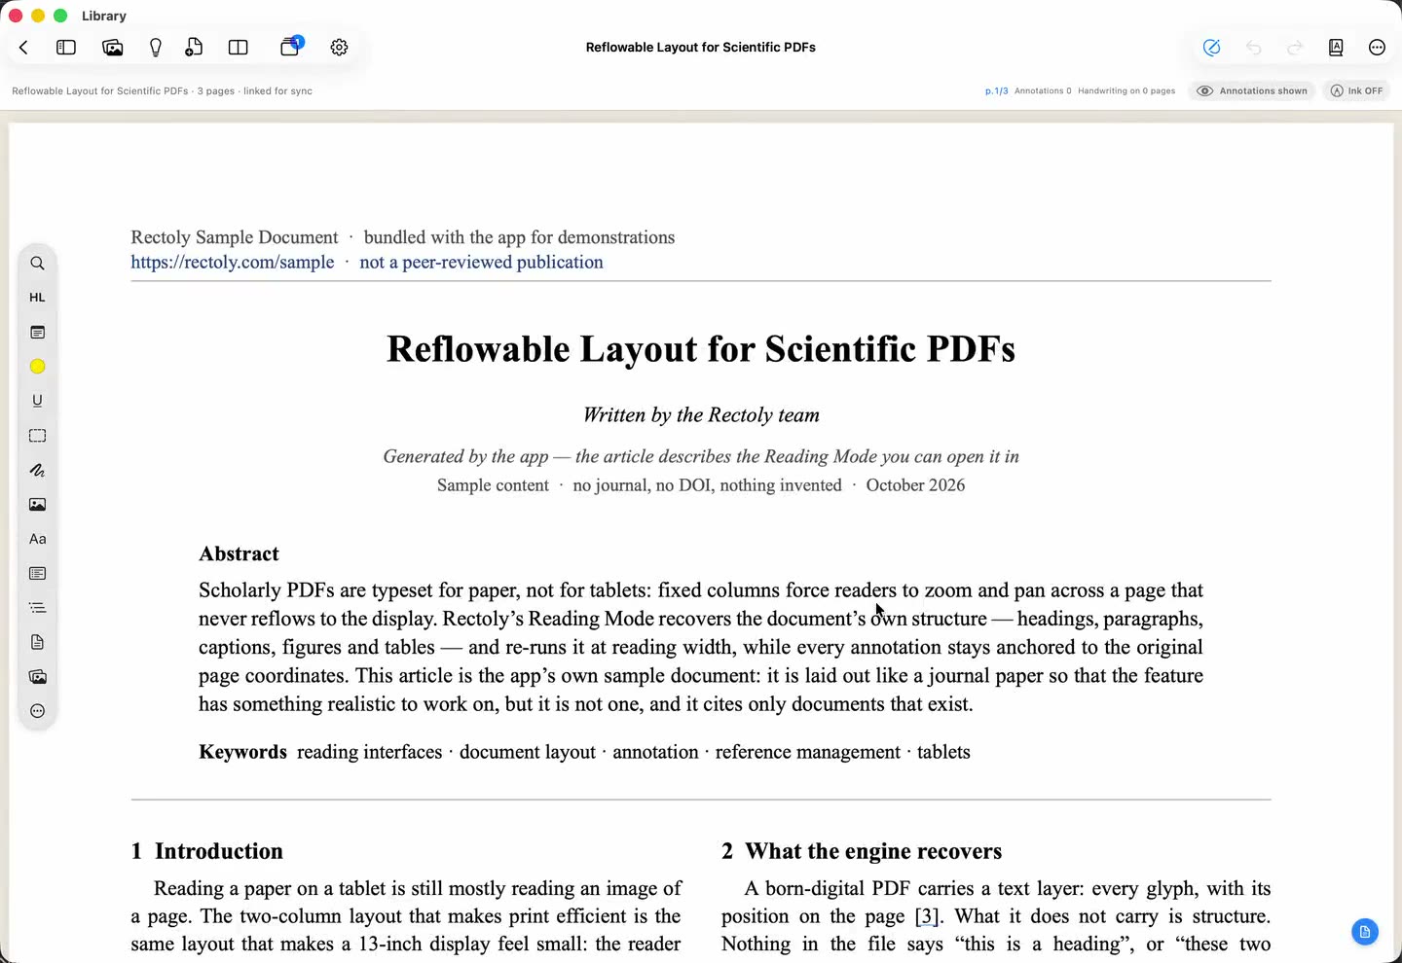Click 'not a peer-reviewed publication' link

click(x=481, y=263)
